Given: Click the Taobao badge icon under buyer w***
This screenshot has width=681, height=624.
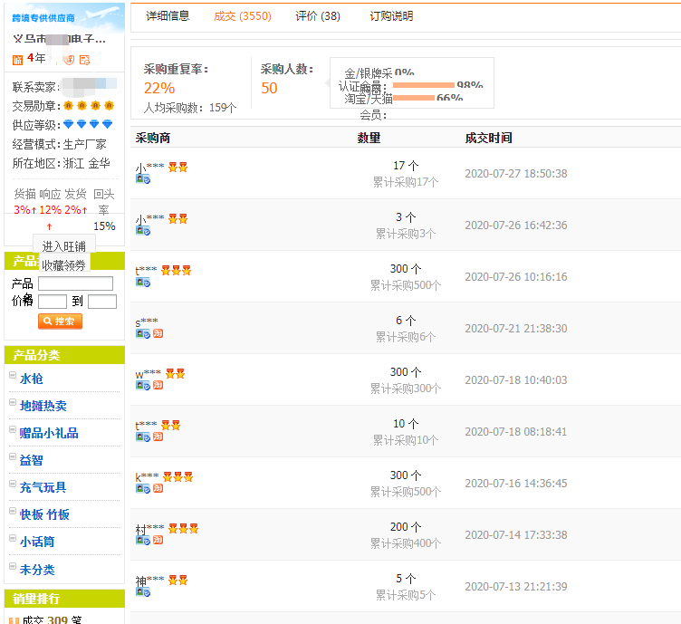Looking at the screenshot, I should (158, 386).
